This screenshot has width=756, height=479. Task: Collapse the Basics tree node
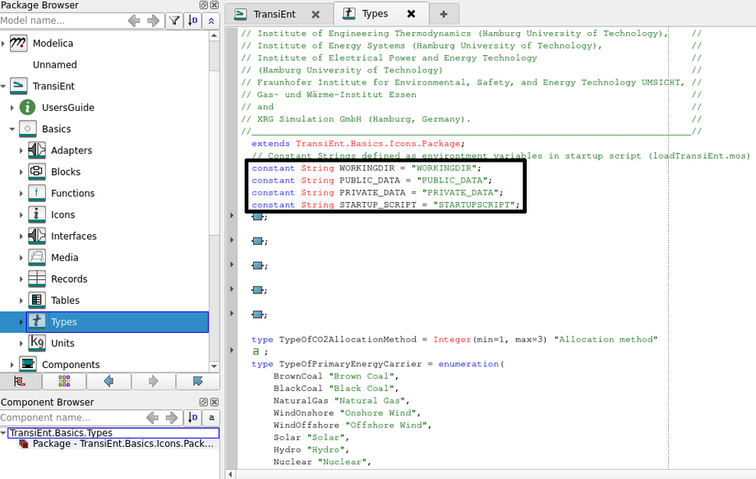[12, 129]
